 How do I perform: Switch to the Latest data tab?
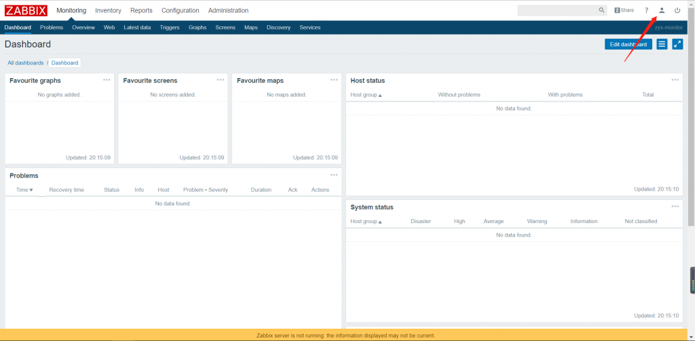(x=137, y=28)
